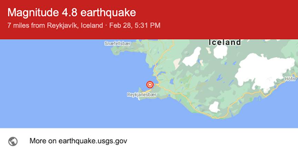
Task: Select the Höfn town label
Action: 290,79
